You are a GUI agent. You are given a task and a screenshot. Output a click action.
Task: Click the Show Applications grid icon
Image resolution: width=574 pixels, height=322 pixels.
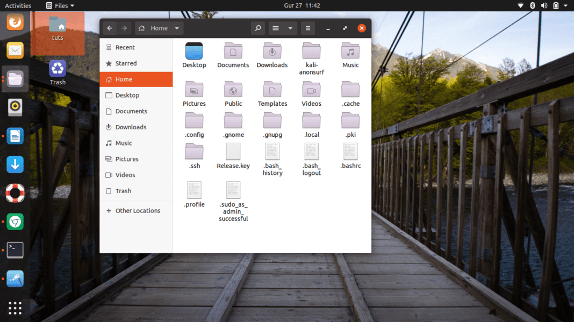pos(15,308)
